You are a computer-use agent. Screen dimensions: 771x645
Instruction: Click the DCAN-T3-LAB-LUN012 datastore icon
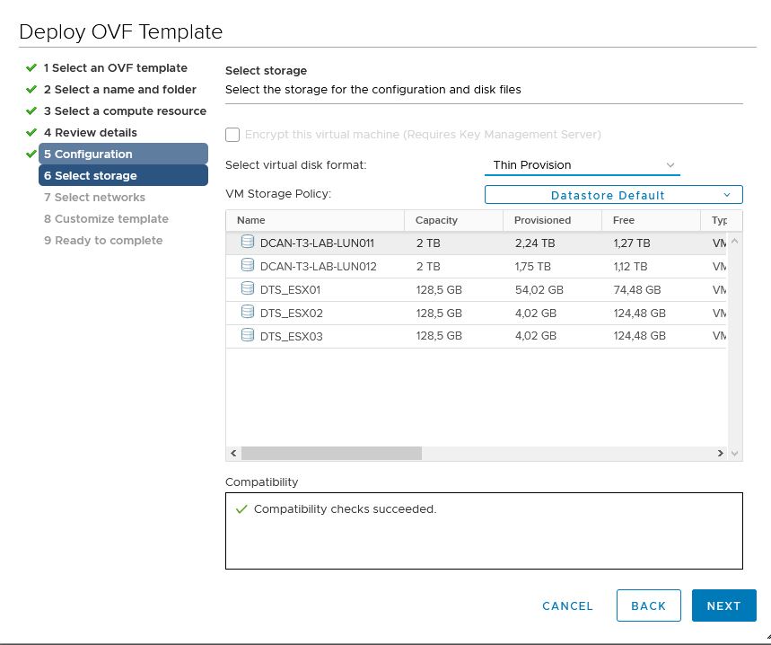coord(248,265)
